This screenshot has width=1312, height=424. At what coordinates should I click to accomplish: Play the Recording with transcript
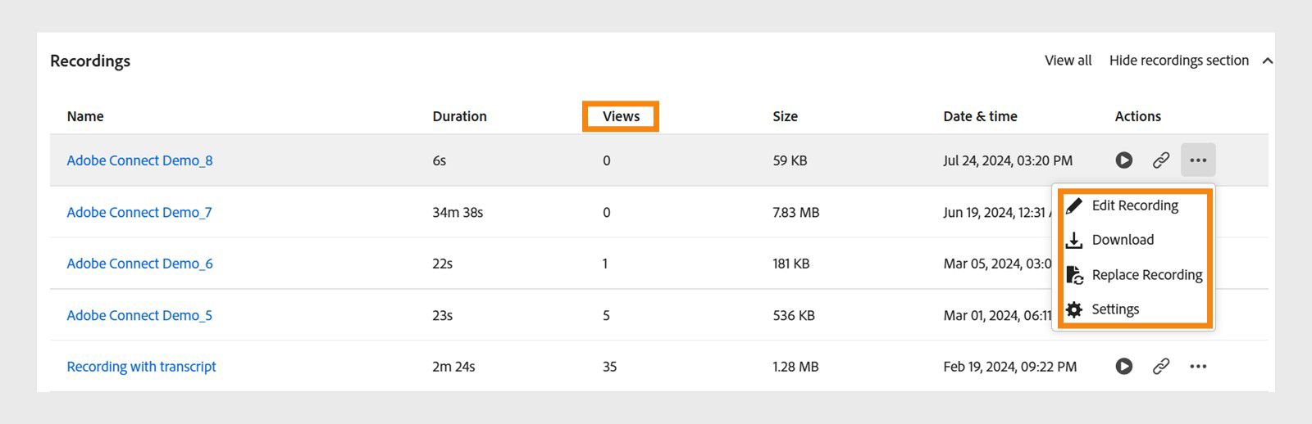1123,367
